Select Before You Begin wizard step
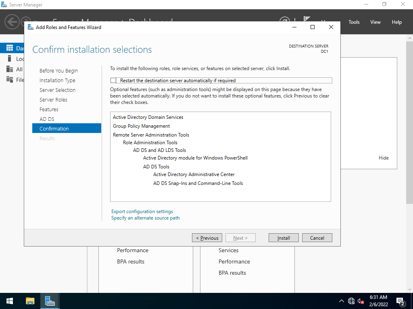 point(59,71)
